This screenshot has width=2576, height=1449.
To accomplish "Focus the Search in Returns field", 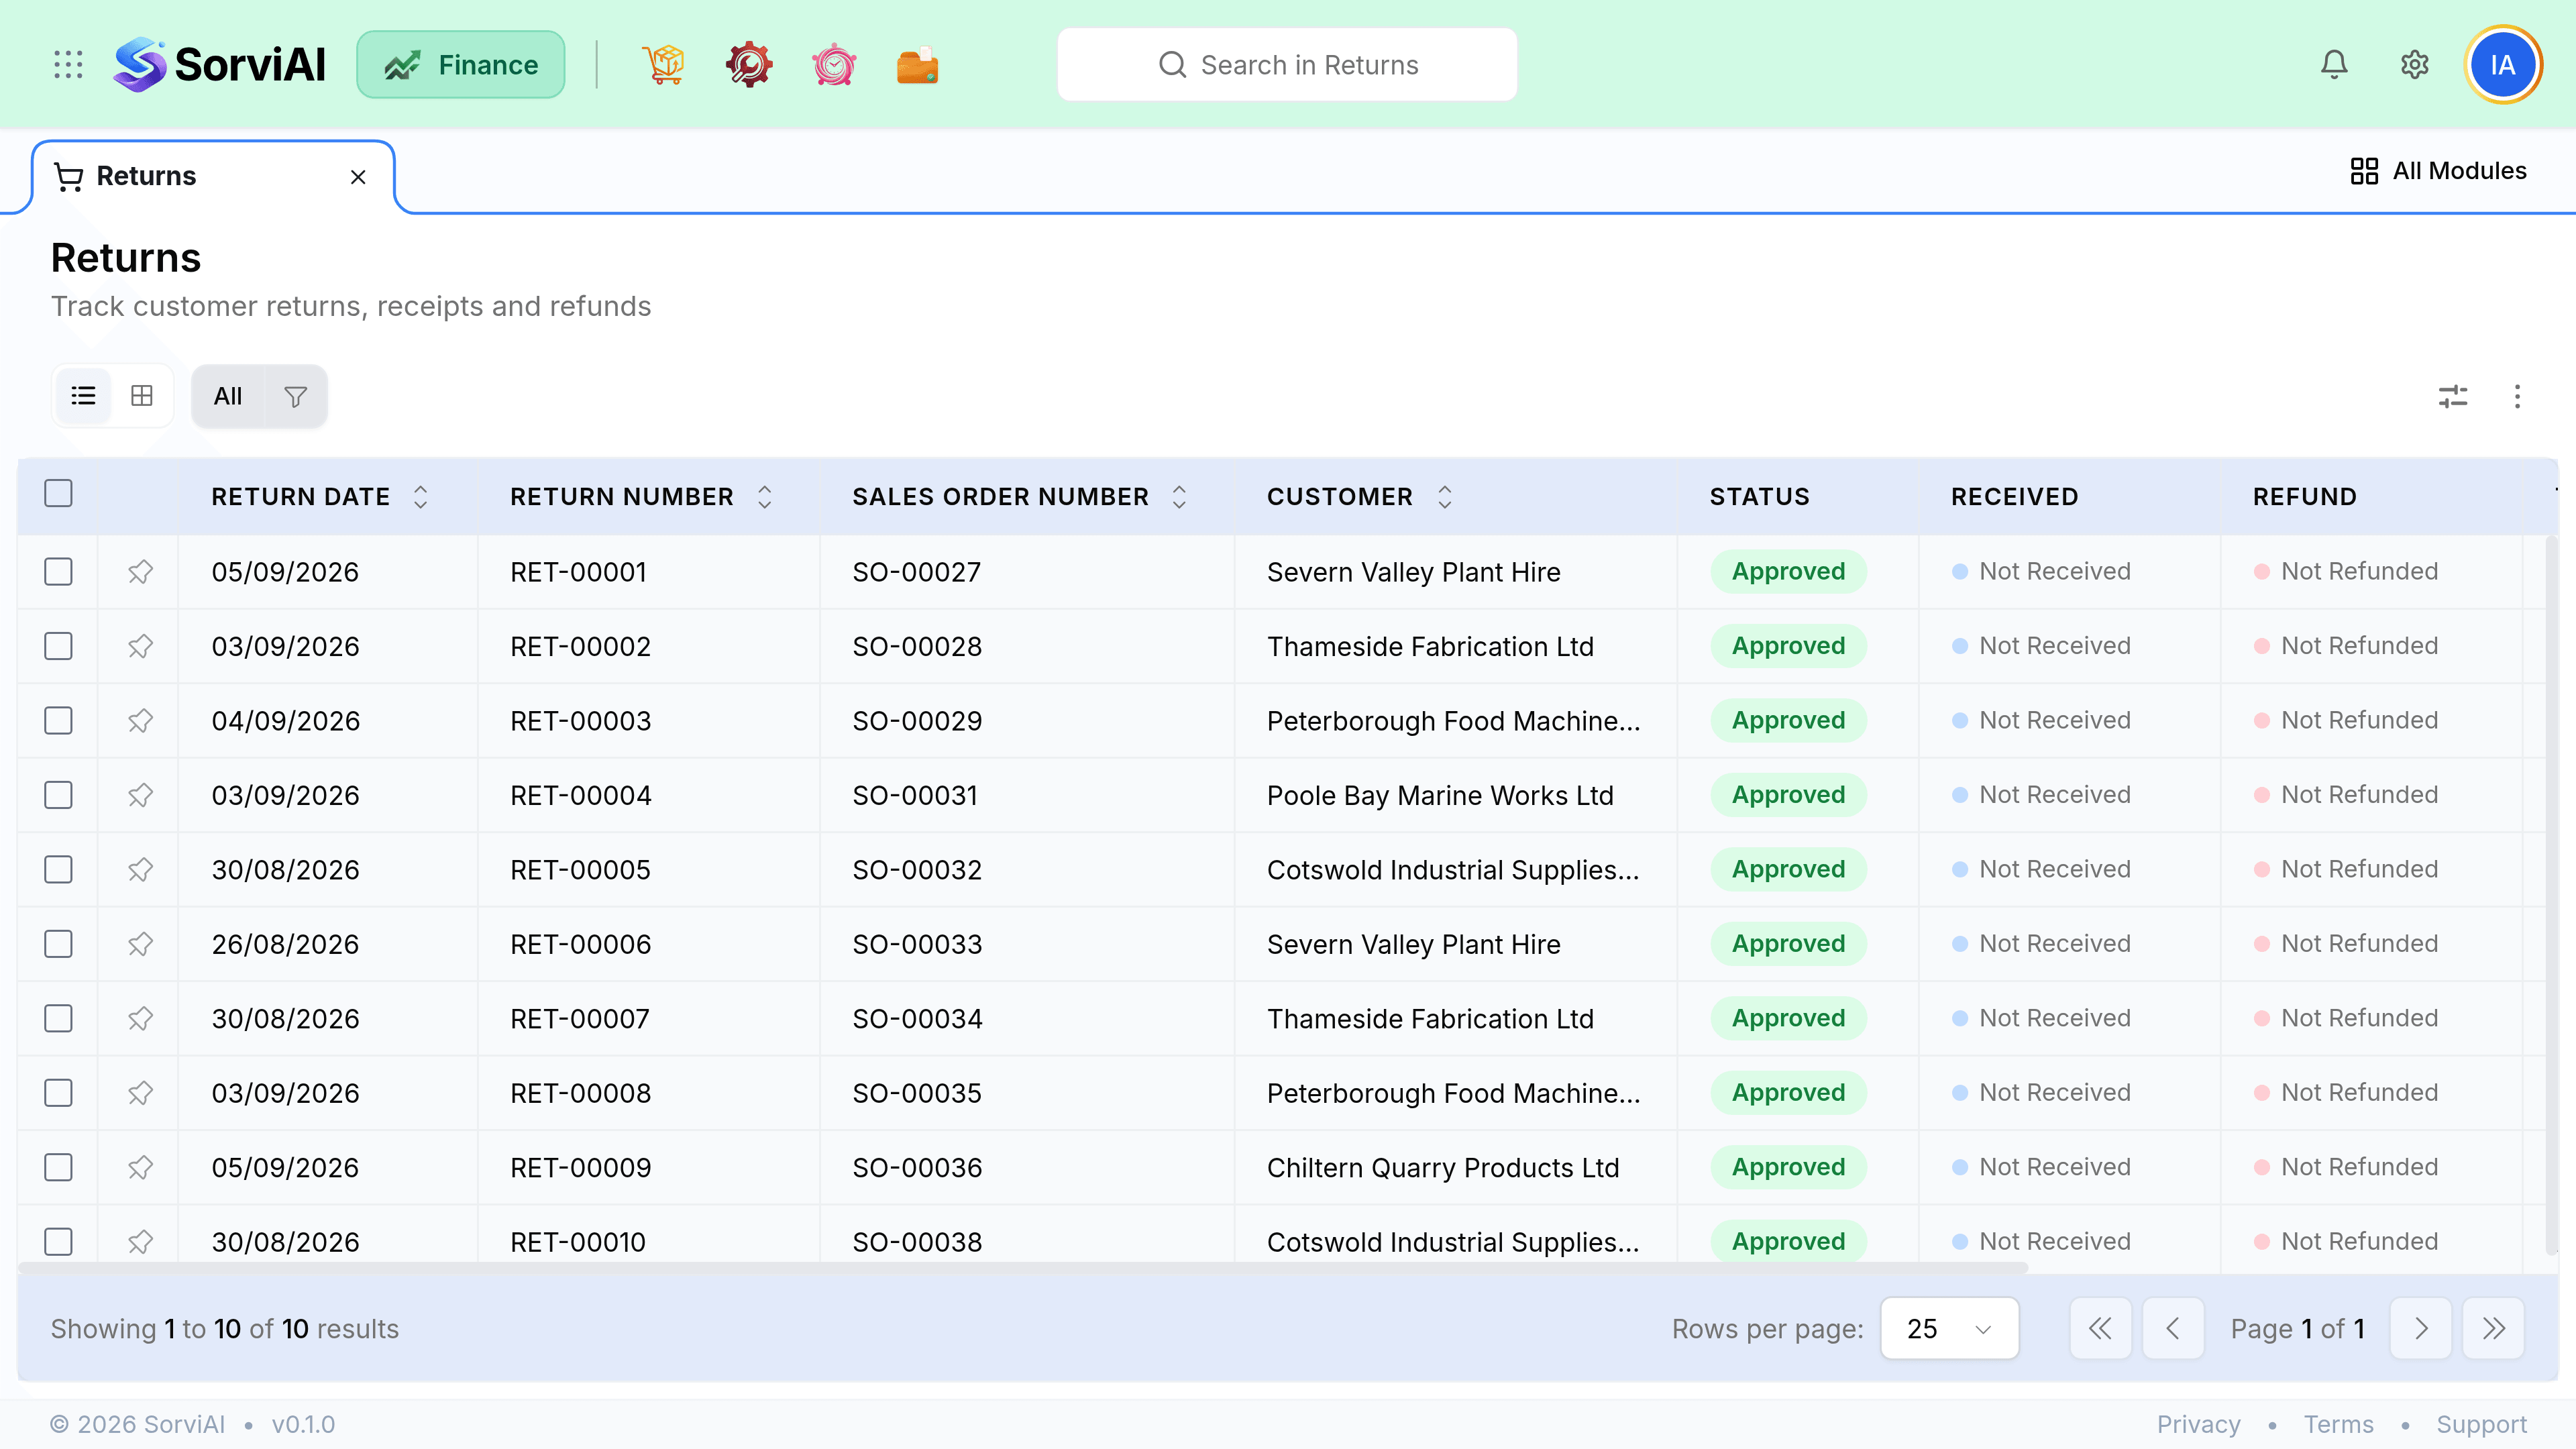I will tap(1287, 65).
